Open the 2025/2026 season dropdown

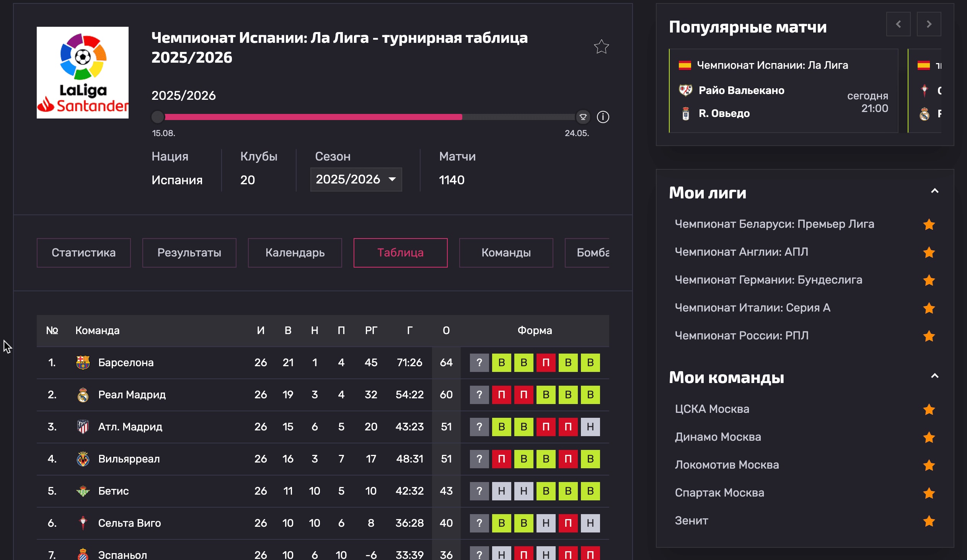tap(356, 179)
